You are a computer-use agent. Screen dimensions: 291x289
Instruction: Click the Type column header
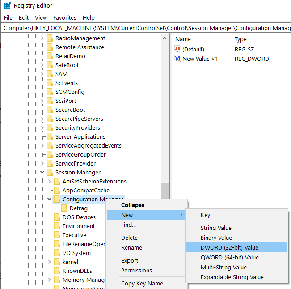point(261,39)
